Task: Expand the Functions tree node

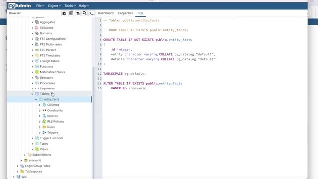Action: pyautogui.click(x=32, y=66)
